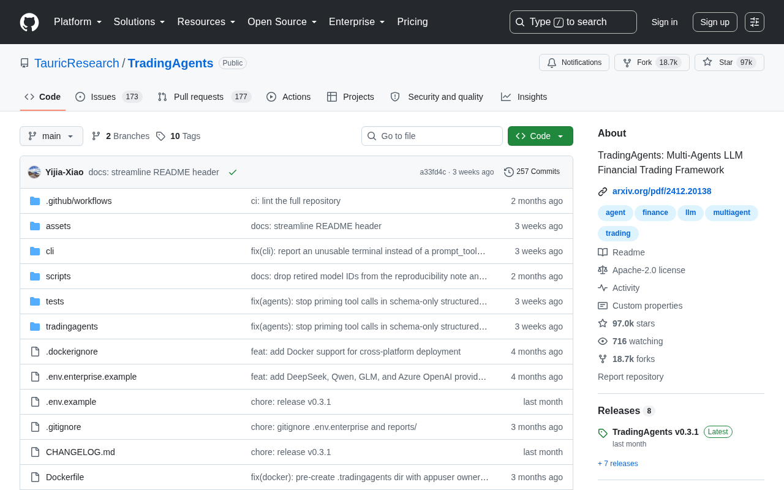Open the TauricResearch owner link
This screenshot has height=490, width=784.
point(77,63)
